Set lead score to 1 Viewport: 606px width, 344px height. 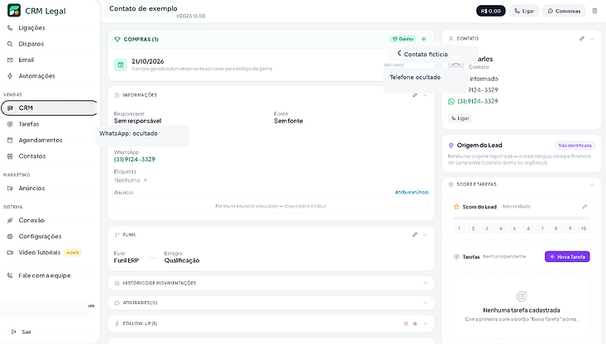click(459, 228)
